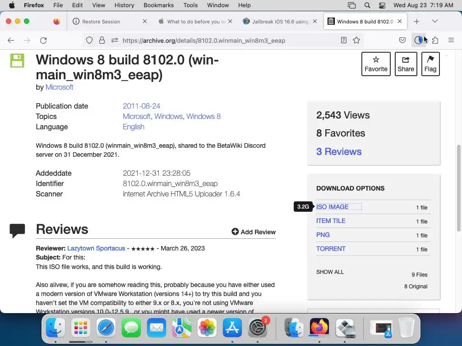Open the File menu
The image size is (462, 346).
tap(58, 5)
